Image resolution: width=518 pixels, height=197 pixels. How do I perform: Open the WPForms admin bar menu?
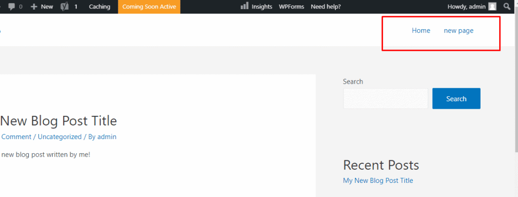[x=291, y=7]
